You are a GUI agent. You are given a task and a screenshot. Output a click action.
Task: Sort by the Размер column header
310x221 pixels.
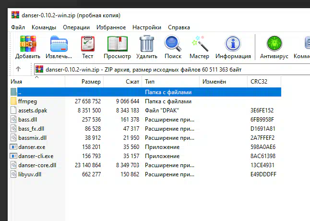(84, 82)
